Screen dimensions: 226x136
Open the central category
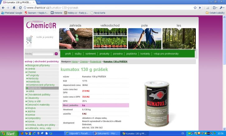31,69
